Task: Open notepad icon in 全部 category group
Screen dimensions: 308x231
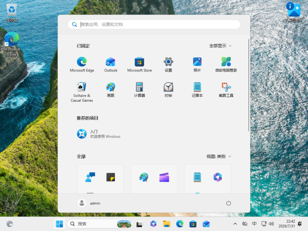Action: [197, 177]
